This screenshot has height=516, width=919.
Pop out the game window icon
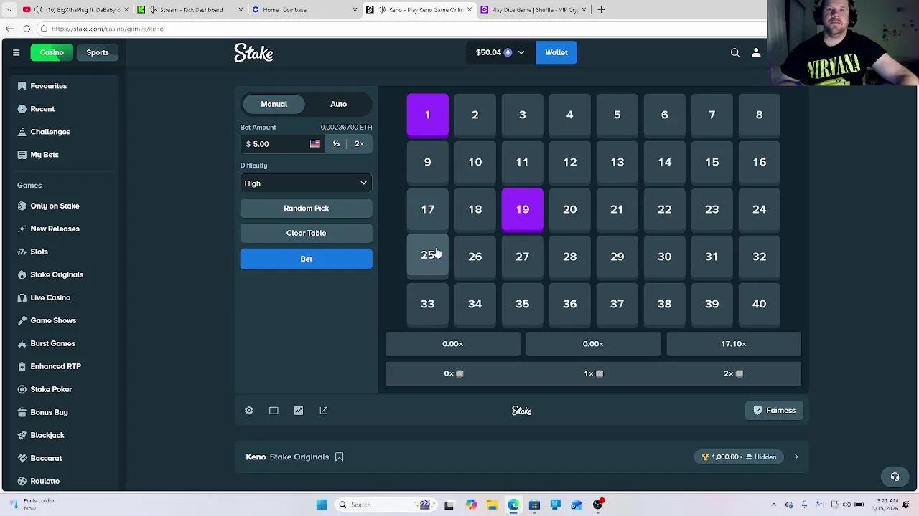tap(324, 411)
